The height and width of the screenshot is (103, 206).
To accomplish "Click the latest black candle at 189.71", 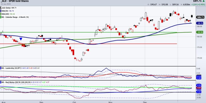I will tap(192, 16).
